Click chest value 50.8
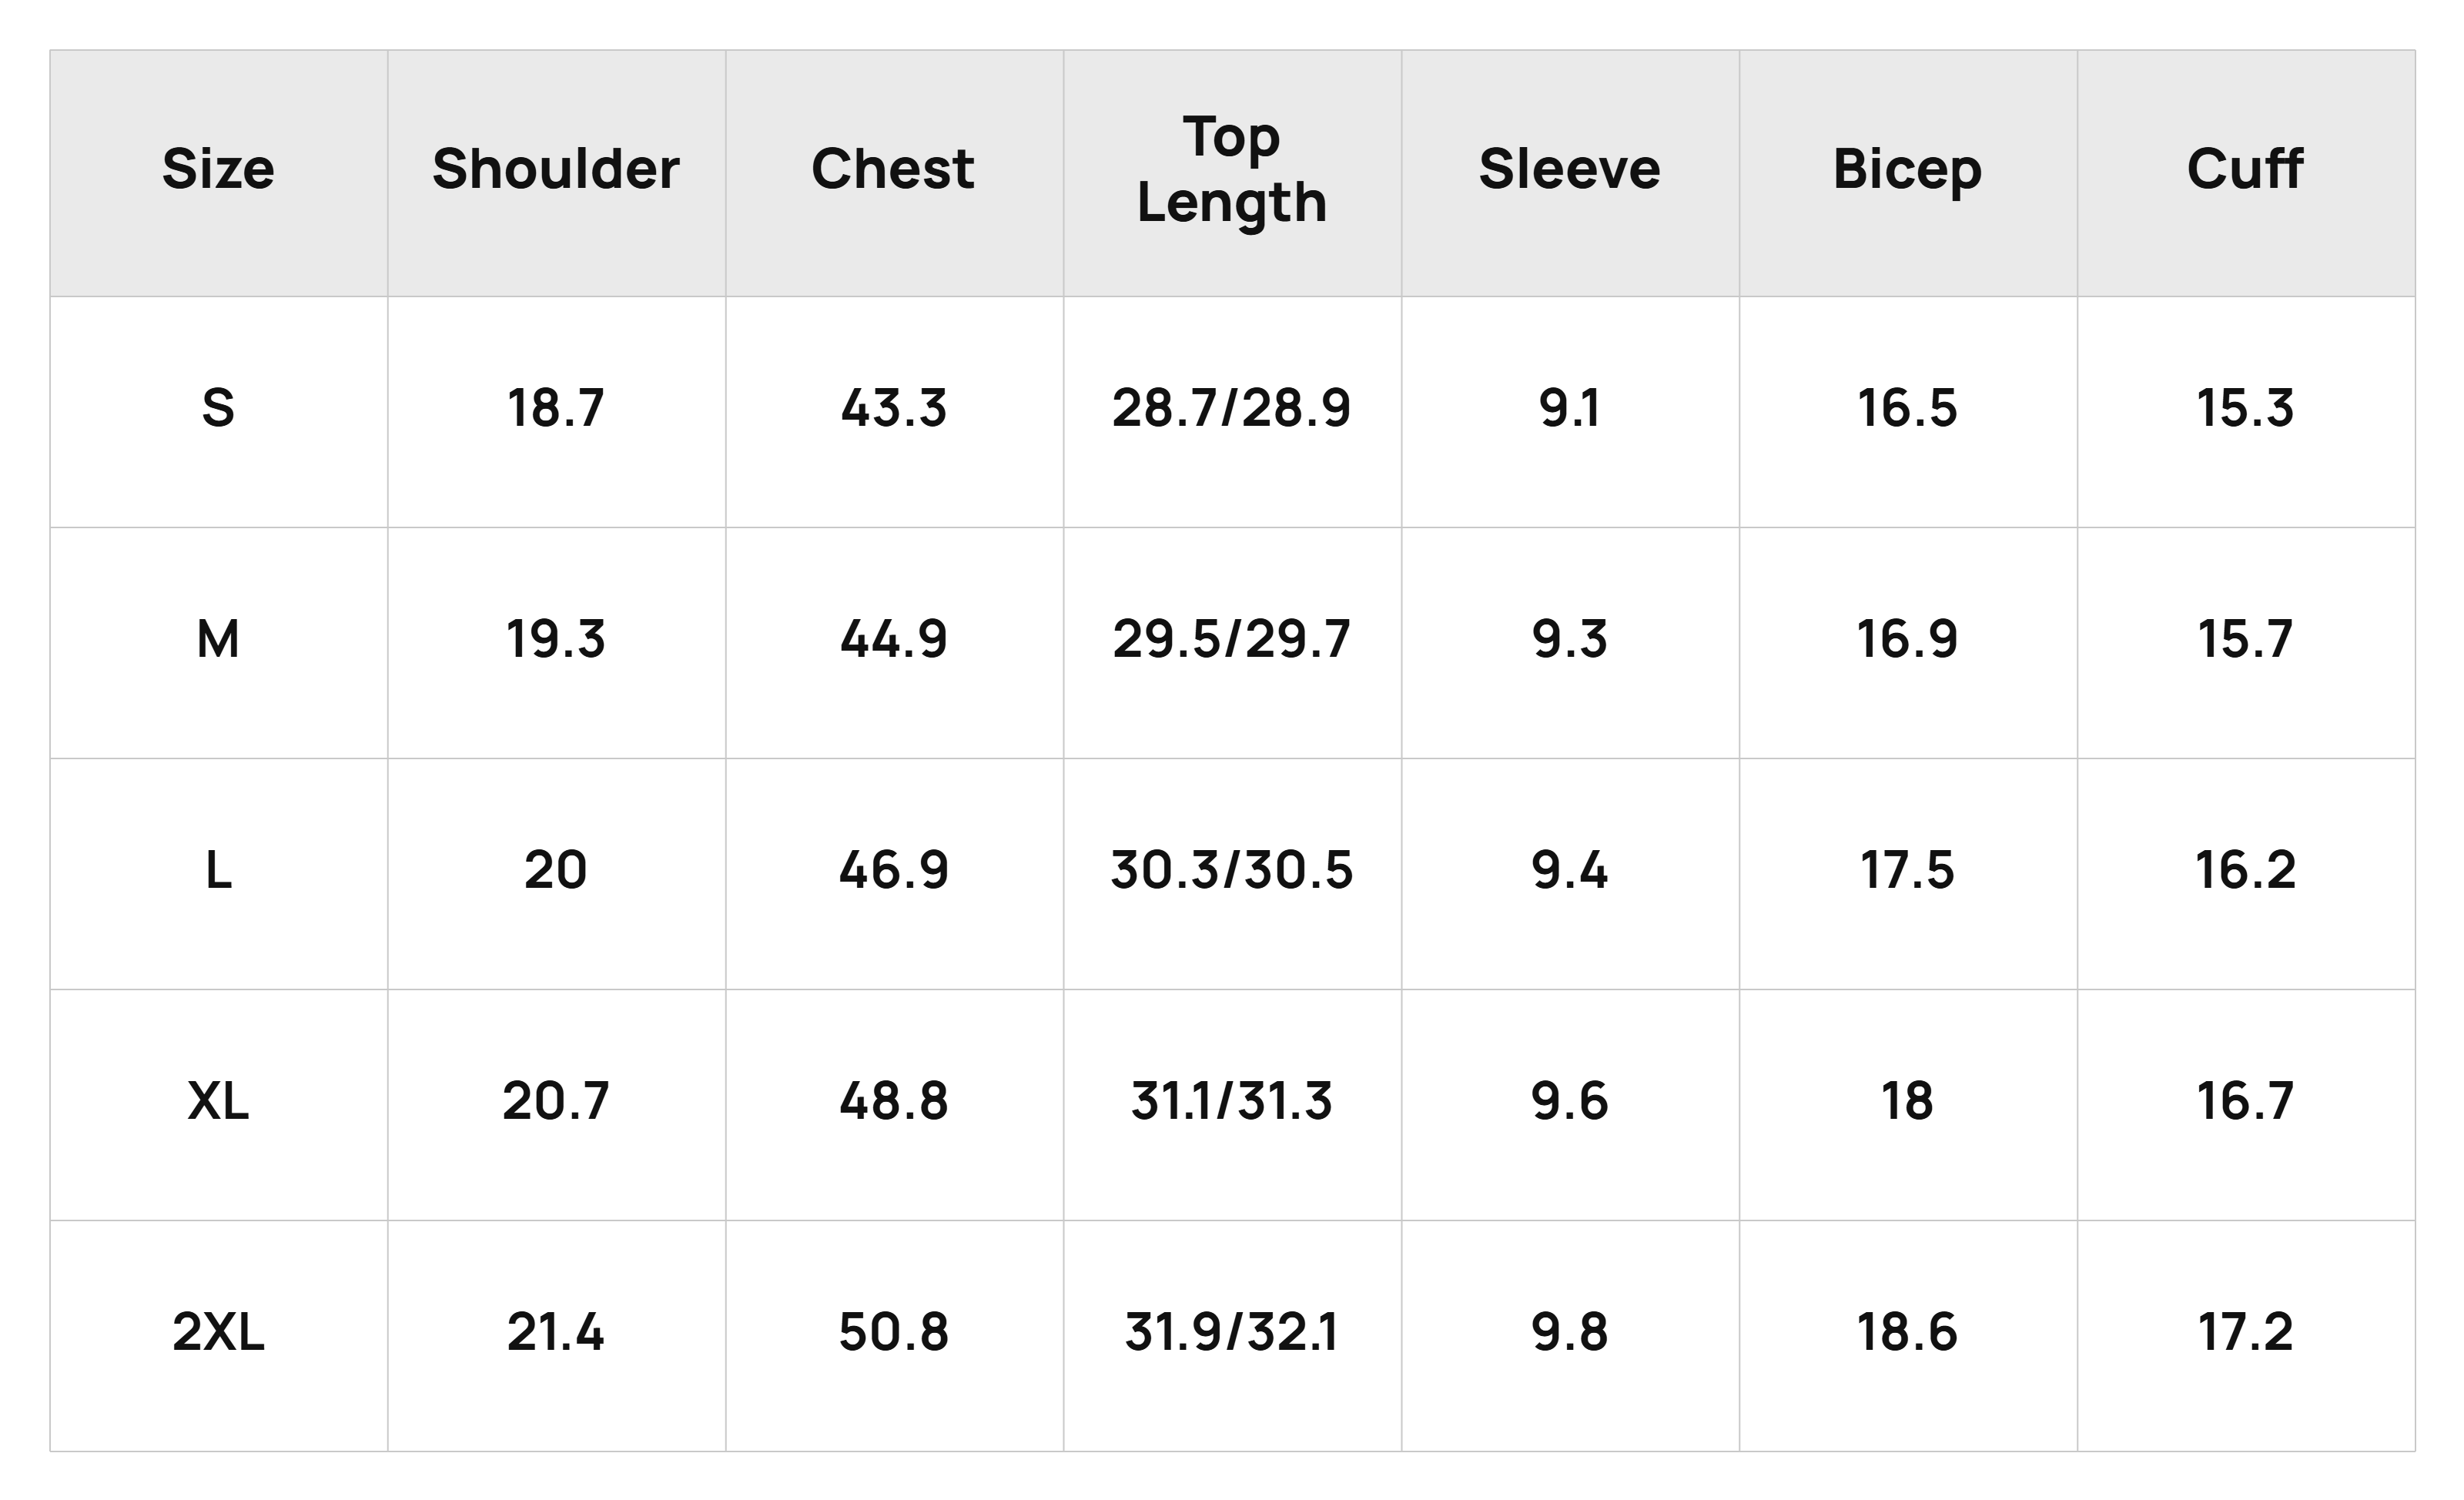 [893, 1332]
